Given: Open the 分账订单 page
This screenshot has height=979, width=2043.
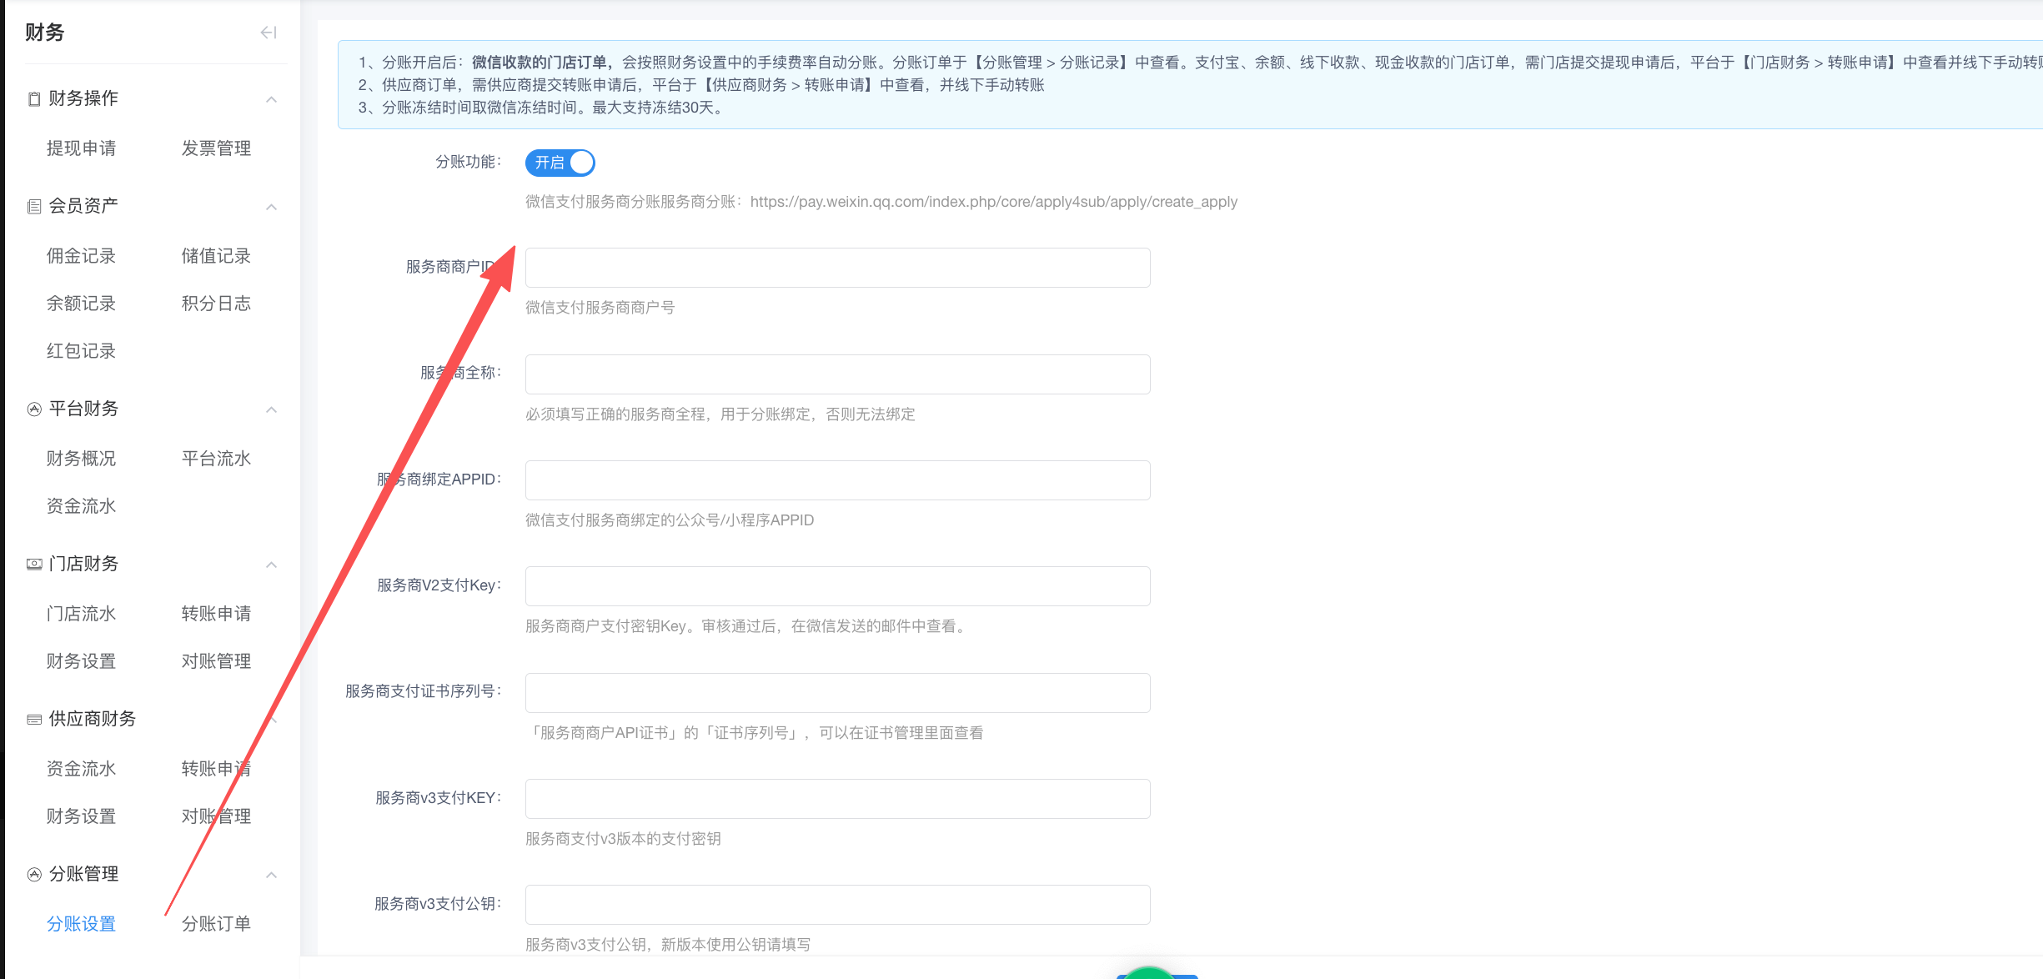Looking at the screenshot, I should point(216,923).
